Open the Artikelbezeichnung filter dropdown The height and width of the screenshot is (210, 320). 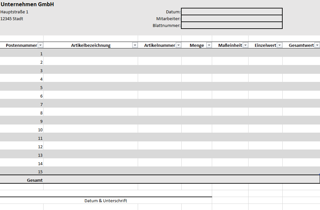tap(135, 45)
